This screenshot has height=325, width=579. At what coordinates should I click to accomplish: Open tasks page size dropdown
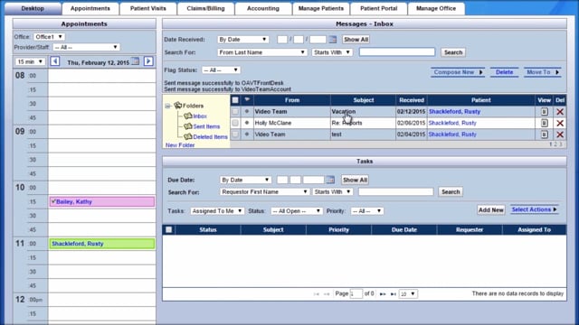(408, 294)
